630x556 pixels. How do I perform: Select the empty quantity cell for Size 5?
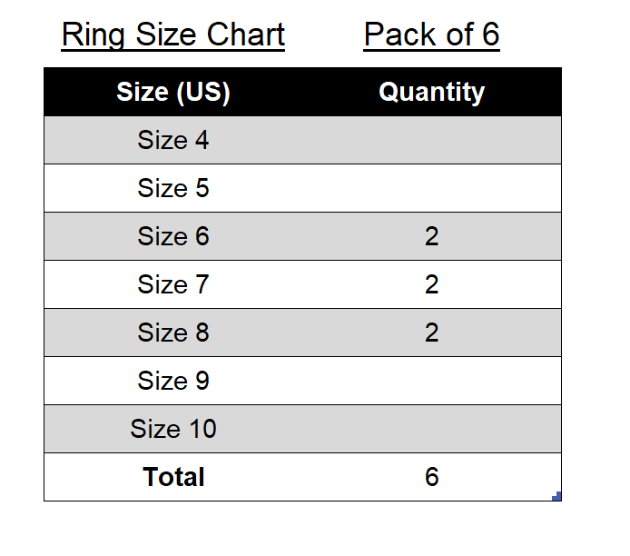[431, 188]
